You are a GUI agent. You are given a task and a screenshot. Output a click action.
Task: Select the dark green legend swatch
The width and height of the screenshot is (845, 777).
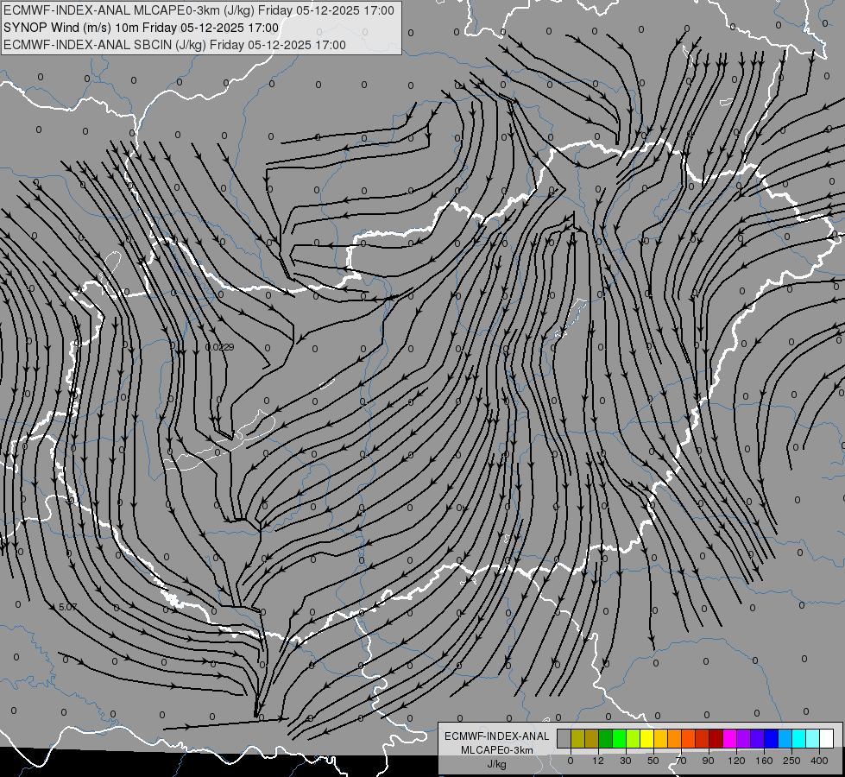click(x=606, y=739)
